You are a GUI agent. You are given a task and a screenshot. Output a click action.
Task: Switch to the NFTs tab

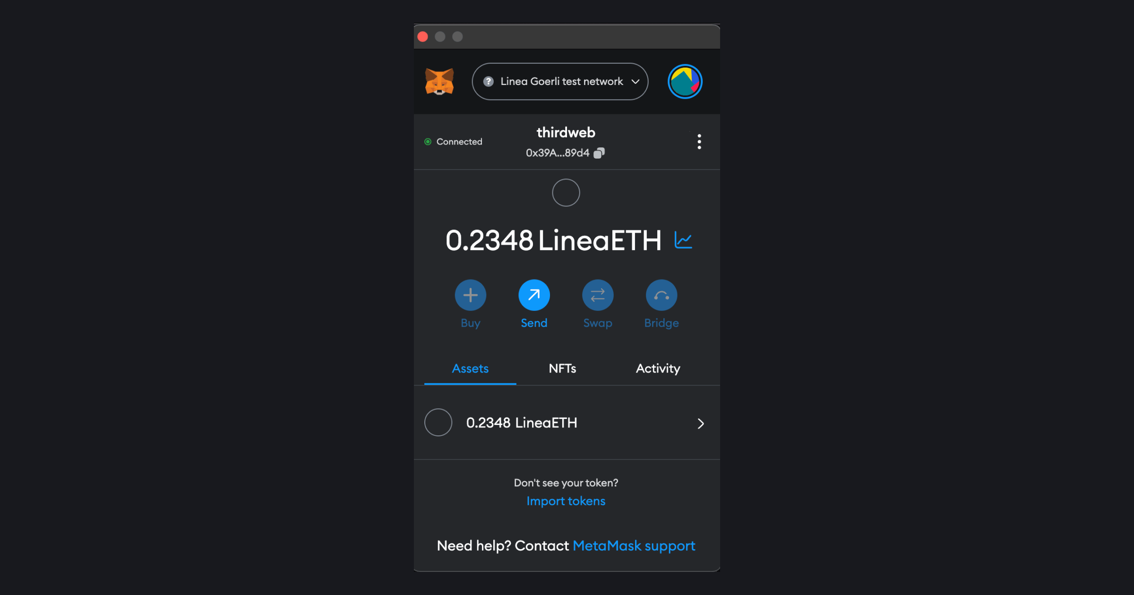[x=562, y=368]
